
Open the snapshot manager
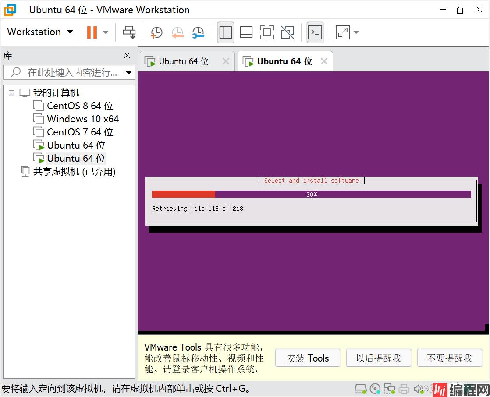198,32
